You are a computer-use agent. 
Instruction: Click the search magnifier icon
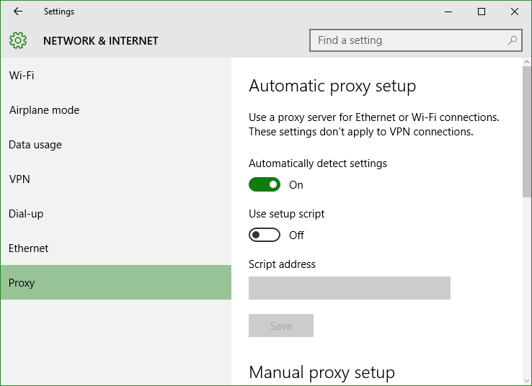pyautogui.click(x=512, y=40)
